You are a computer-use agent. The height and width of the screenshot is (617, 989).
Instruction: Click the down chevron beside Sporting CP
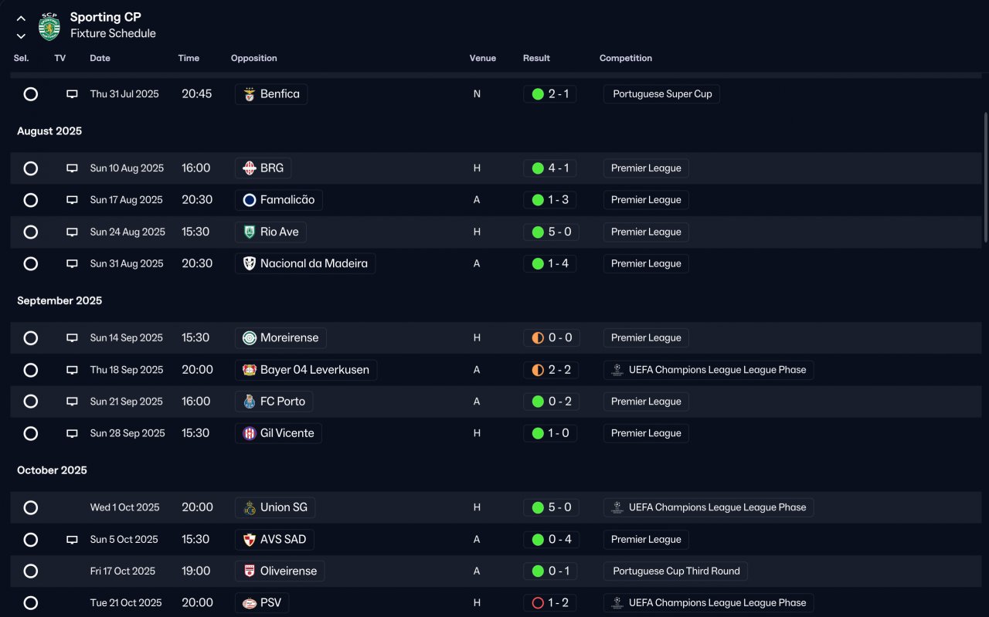coord(21,36)
